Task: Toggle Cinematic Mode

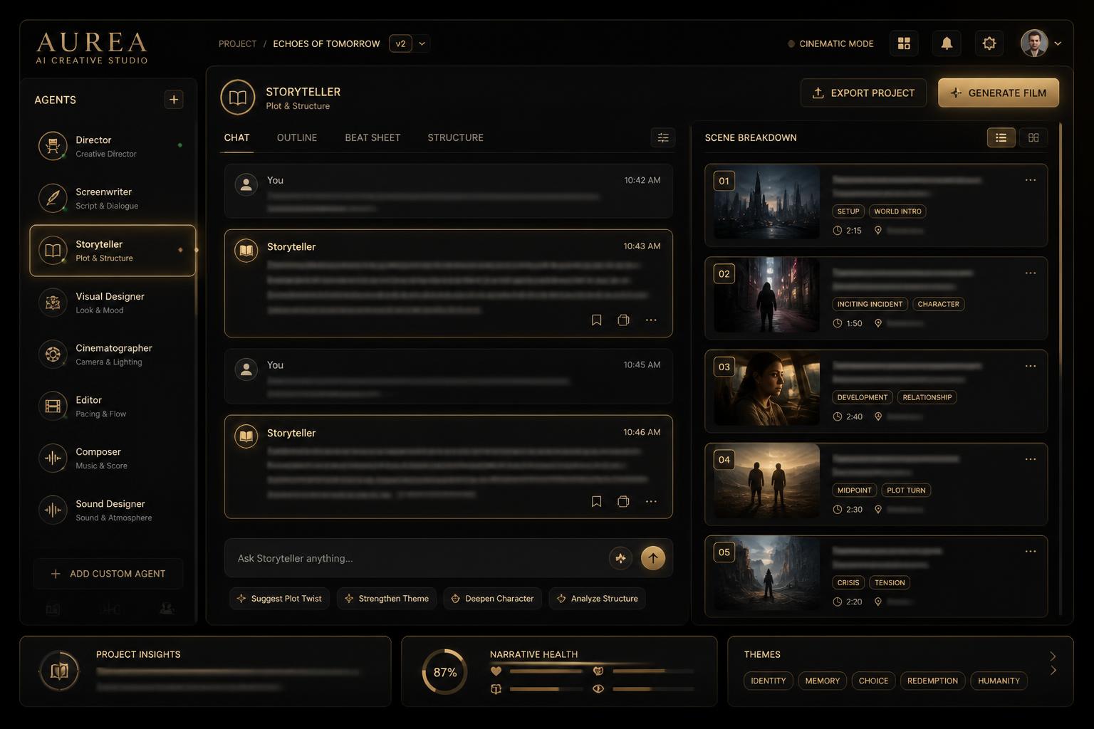Action: (830, 43)
